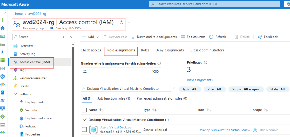Open the State : All filter
The width and height of the screenshot is (290, 137).
click(x=278, y=89)
